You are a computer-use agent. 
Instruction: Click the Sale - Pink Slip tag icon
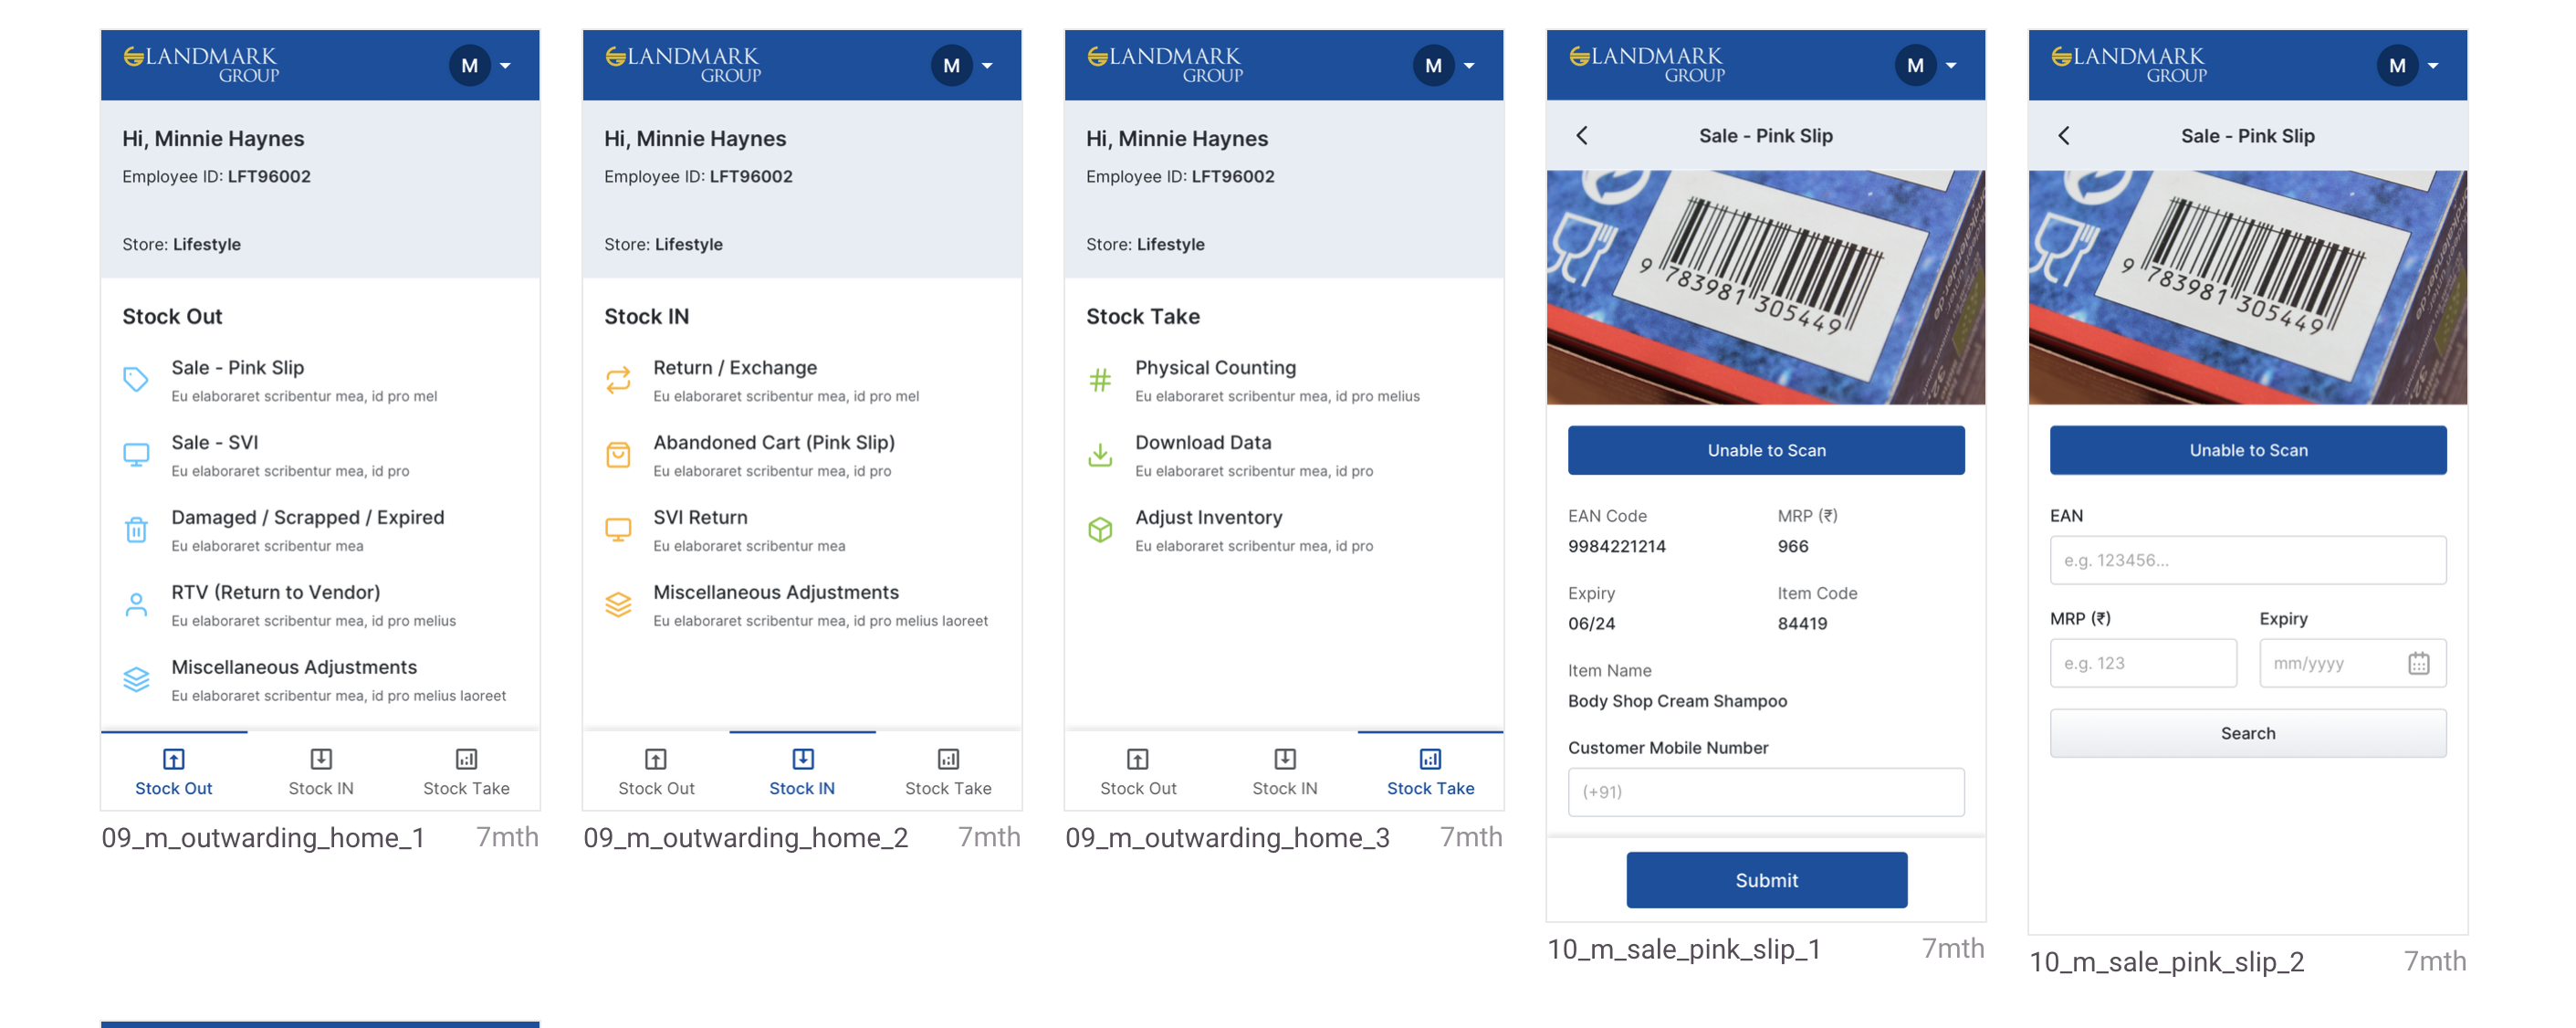(136, 379)
